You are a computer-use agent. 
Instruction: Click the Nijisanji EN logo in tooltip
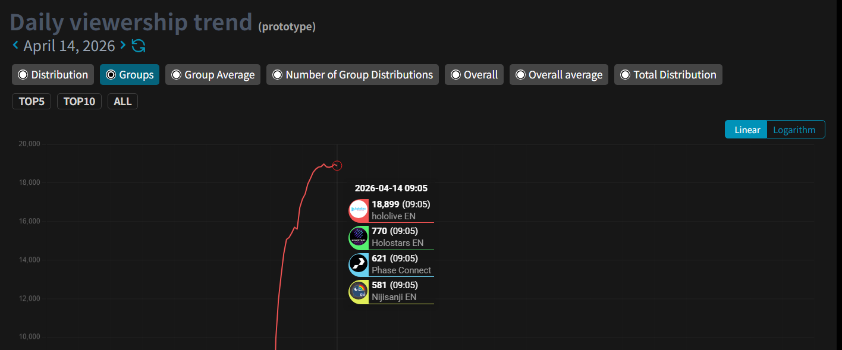click(x=359, y=292)
